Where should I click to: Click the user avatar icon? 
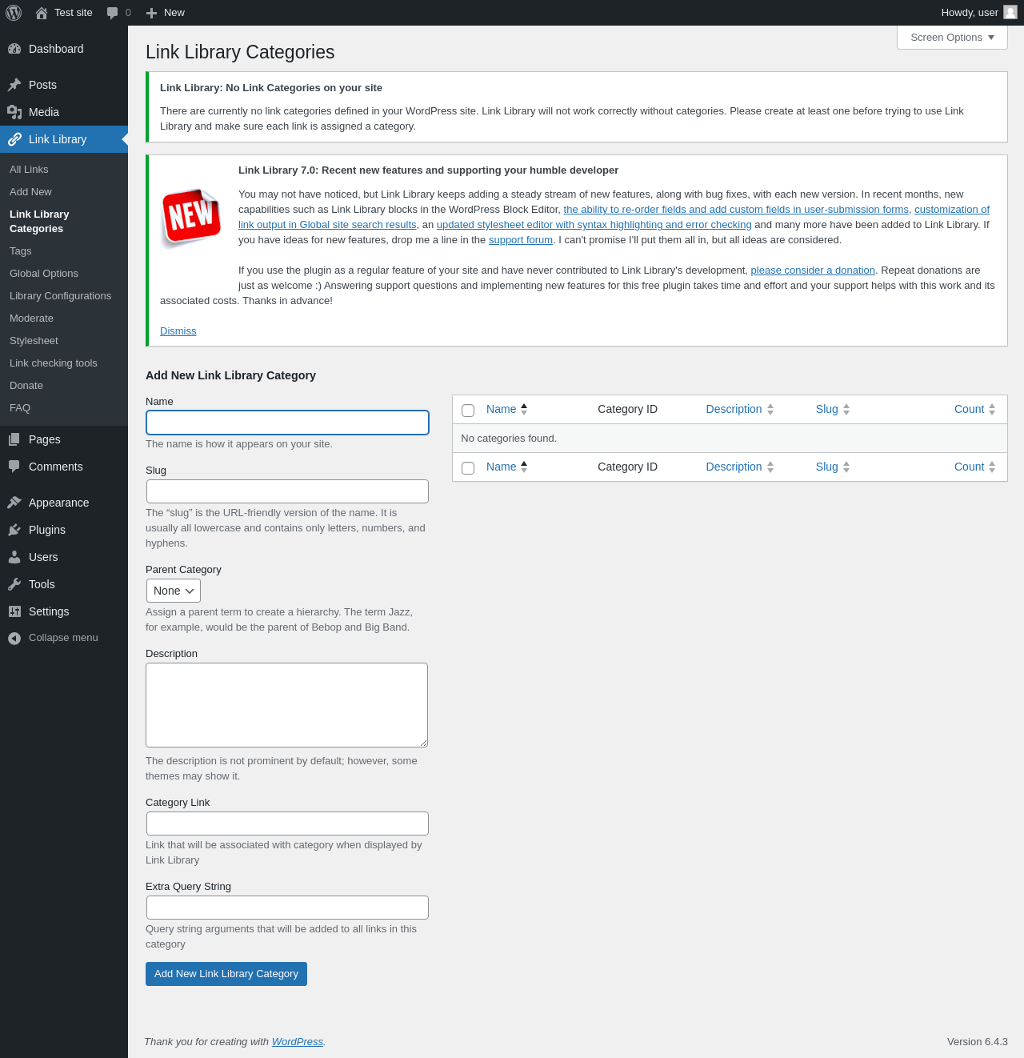coord(1010,12)
